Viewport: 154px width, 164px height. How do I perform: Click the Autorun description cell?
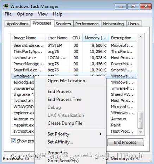[x=118, y=119]
